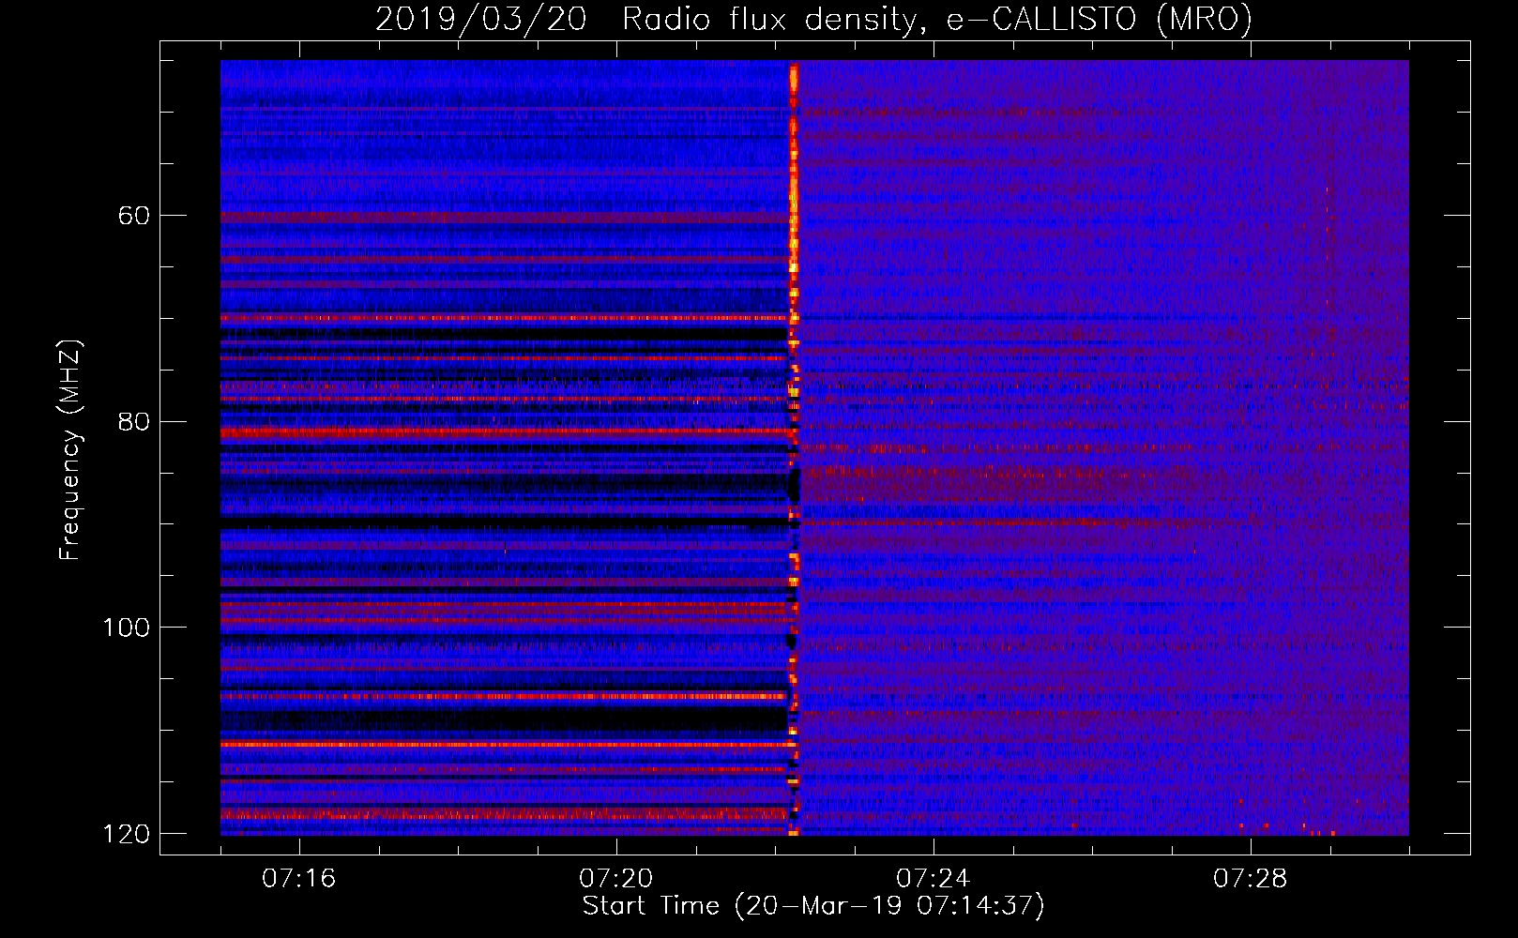1518x938 pixels.
Task: Click the 'Frequency (MHZ)' axis label
Action: click(70, 450)
